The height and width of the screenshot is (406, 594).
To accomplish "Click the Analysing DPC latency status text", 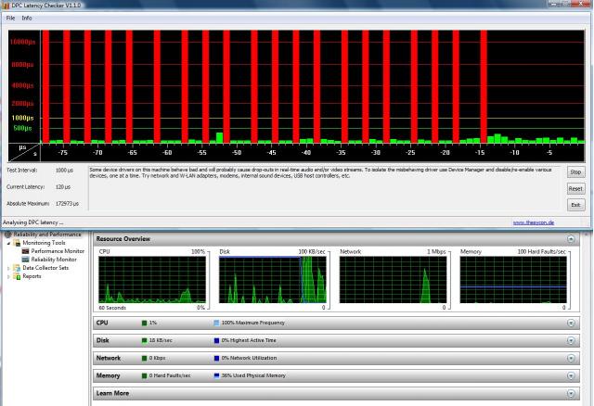I will click(33, 222).
